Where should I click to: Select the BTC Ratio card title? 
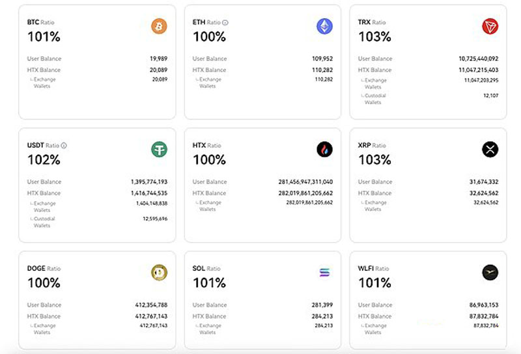tap(42, 22)
